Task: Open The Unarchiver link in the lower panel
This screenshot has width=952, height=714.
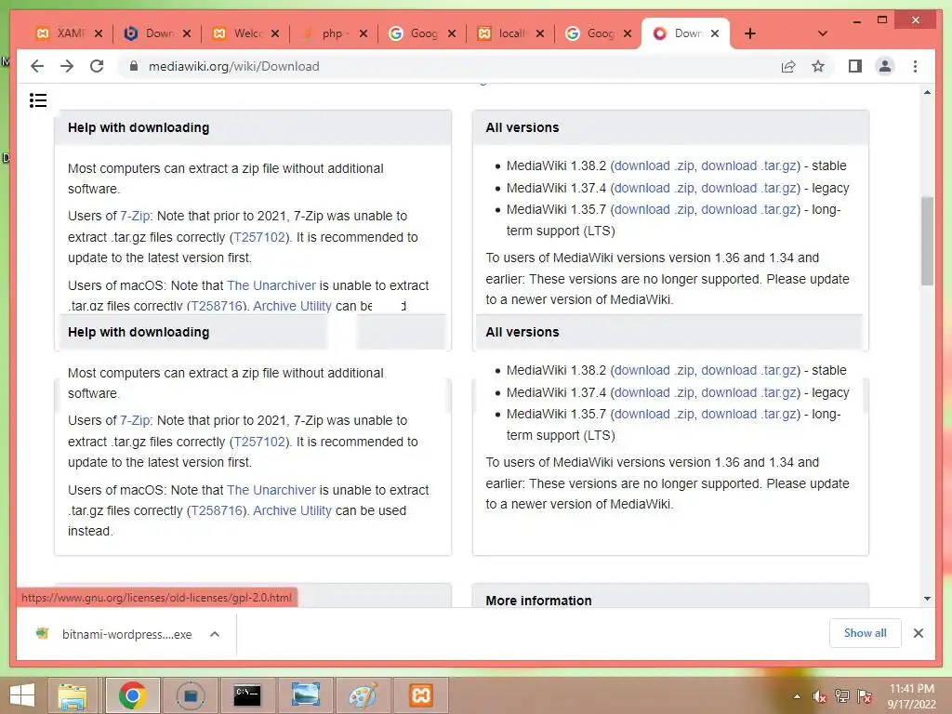Action: [x=271, y=489]
